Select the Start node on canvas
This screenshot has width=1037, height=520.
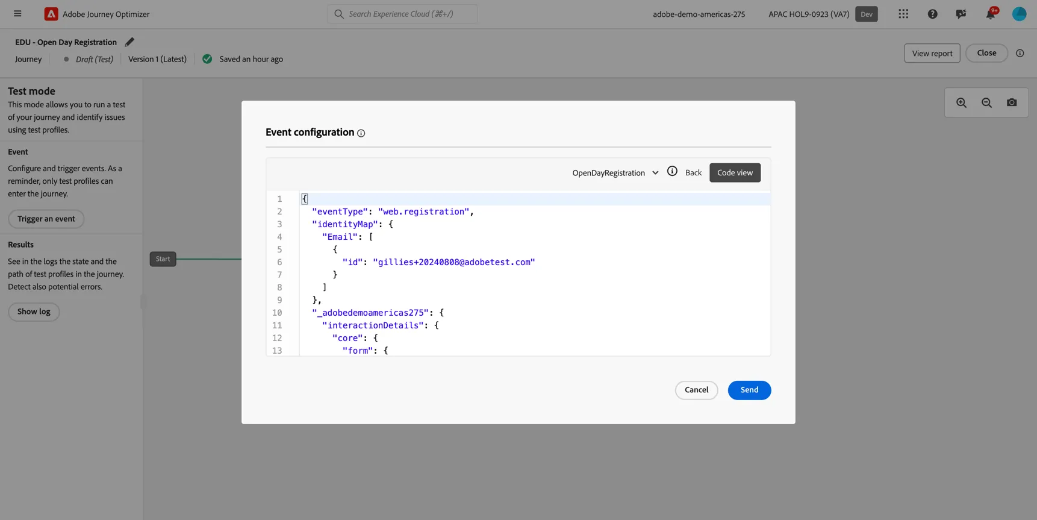tap(163, 259)
